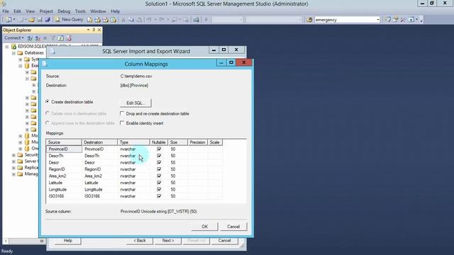The width and height of the screenshot is (454, 255).
Task: Open the Tools menu
Action: [80, 11]
